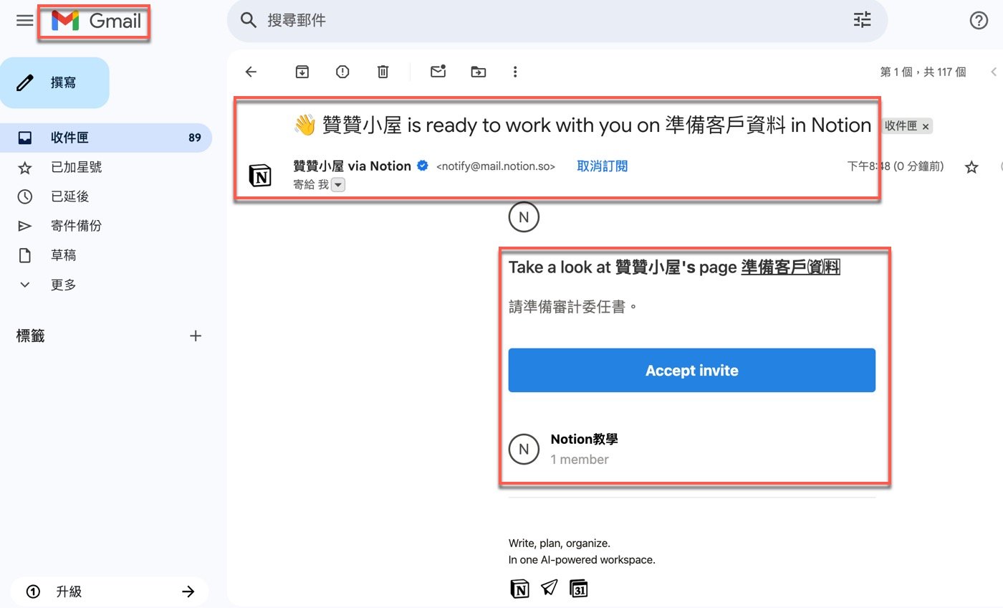This screenshot has height=608, width=1003.
Task: Click the waving hand emoji in subject
Action: 304,125
